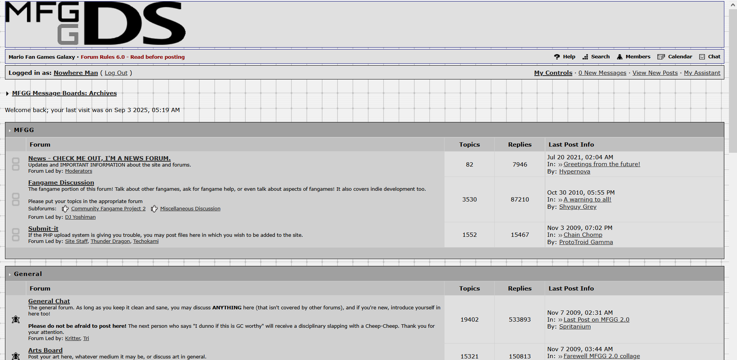The width and height of the screenshot is (737, 360).
Task: Click the 19402 topics count for General Chat
Action: pos(469,320)
